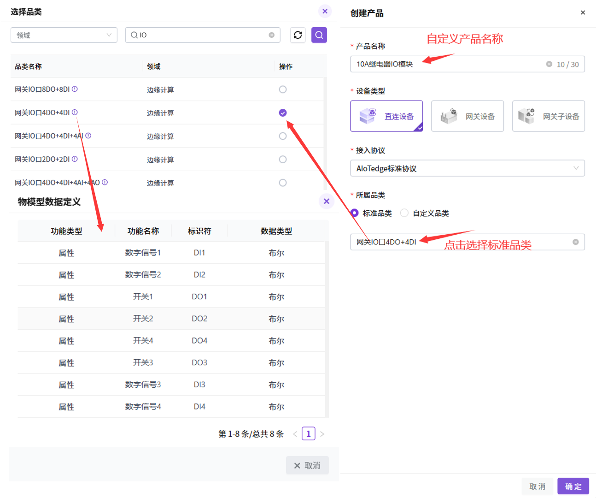Clear the product name field with the clear icon
The image size is (596, 498).
click(549, 64)
